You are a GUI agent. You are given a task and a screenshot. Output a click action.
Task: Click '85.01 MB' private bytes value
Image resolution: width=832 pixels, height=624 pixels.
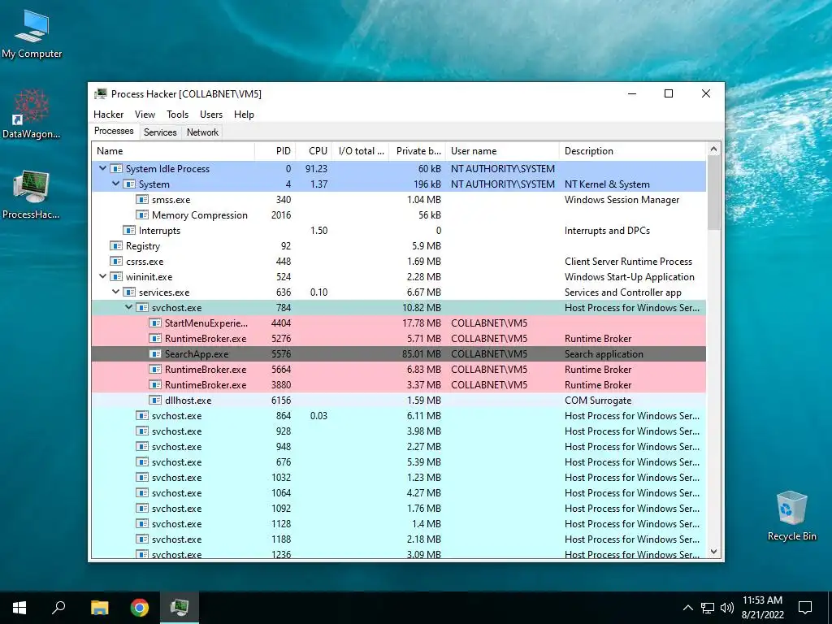click(422, 354)
